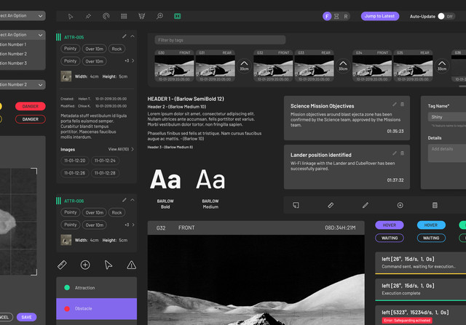466x325 pixels.
Task: Click the zoom-in magnifier icon in top toolbar
Action: click(x=159, y=16)
